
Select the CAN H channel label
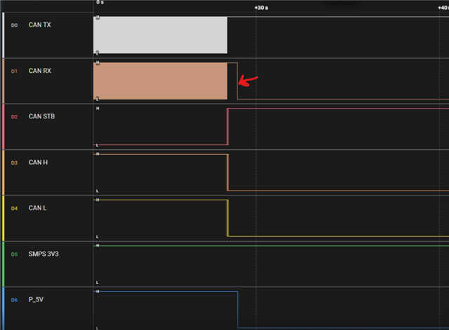click(x=38, y=163)
